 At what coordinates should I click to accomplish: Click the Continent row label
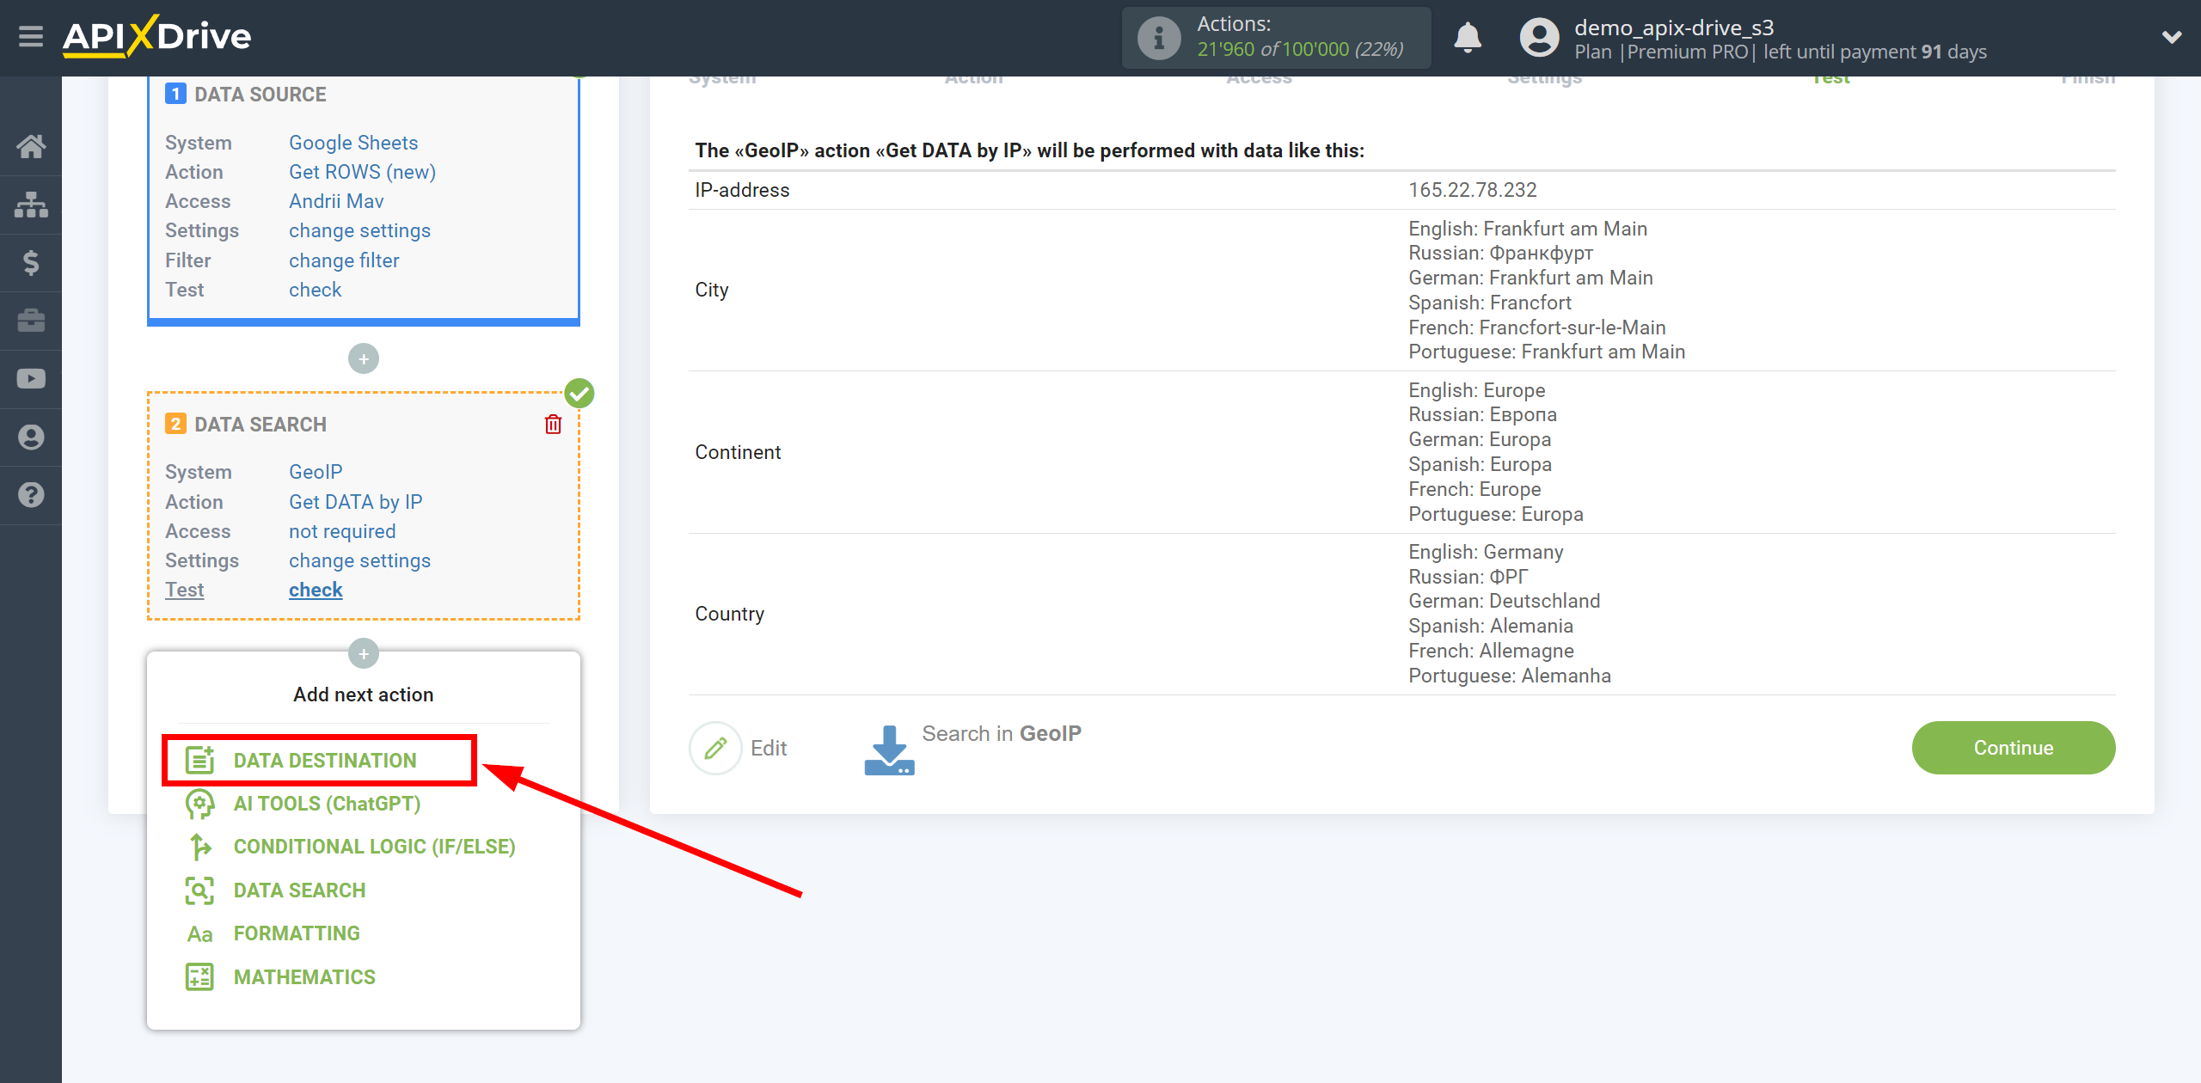coord(738,452)
